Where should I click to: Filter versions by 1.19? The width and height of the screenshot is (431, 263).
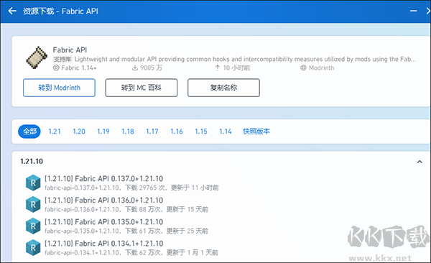[x=103, y=131]
